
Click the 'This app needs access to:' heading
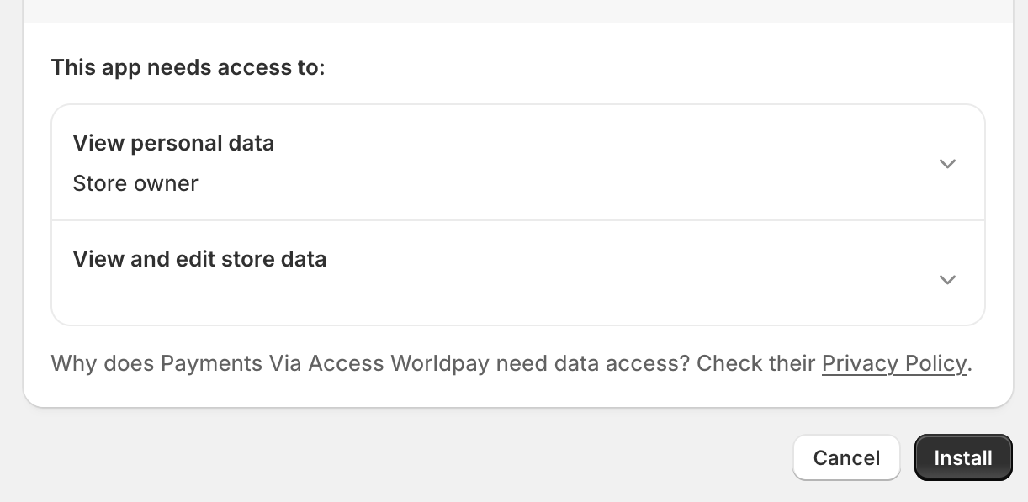188,67
